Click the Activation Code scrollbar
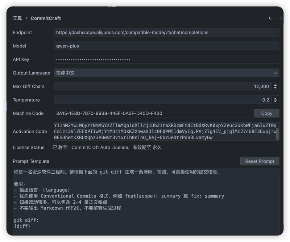Screen dimensions: 290x242 (277, 133)
